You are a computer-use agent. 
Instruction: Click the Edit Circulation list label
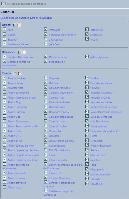(60, 150)
